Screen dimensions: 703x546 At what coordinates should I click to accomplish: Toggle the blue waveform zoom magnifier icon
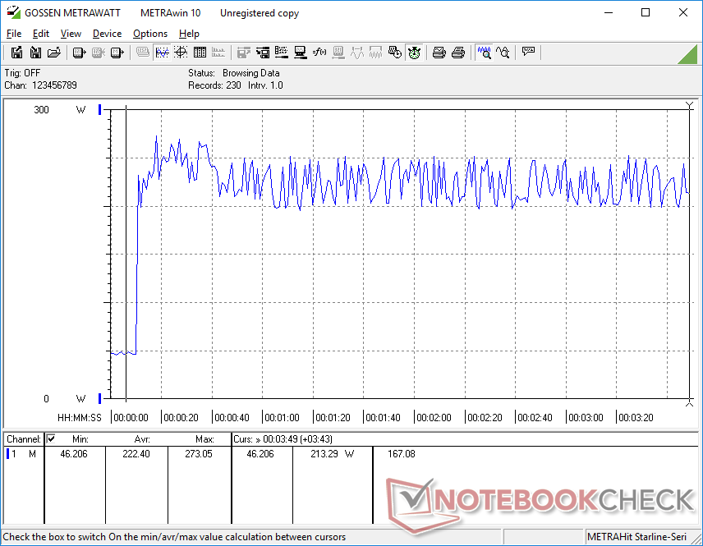pos(484,53)
